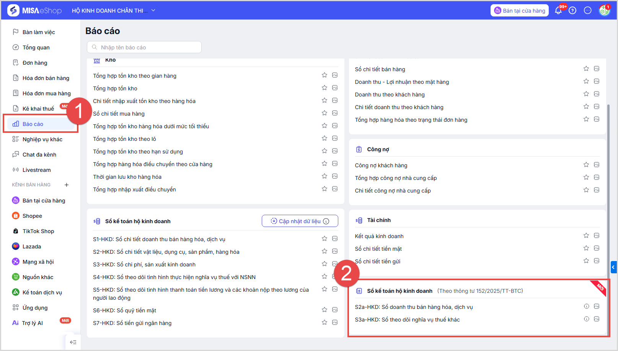Add a sales channel with plus icon
Viewport: 618px width, 351px height.
67,185
